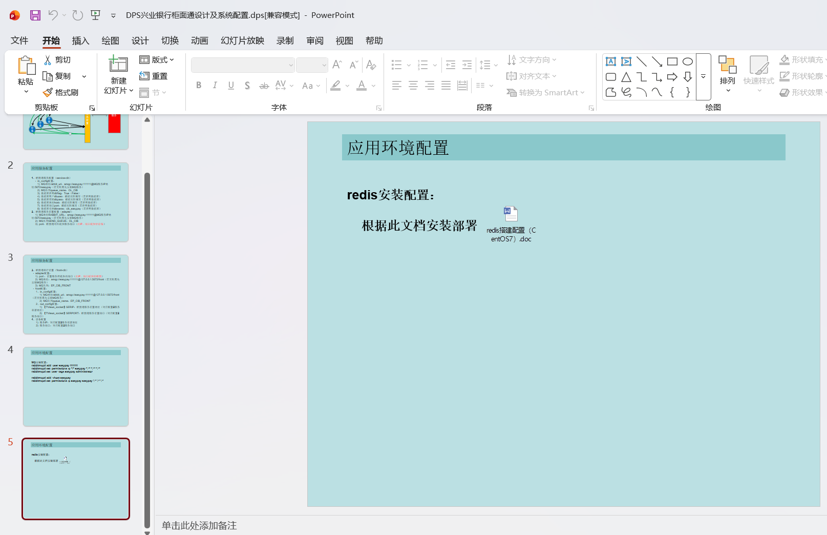Open 快速样式 quick styles gallery

(x=759, y=75)
